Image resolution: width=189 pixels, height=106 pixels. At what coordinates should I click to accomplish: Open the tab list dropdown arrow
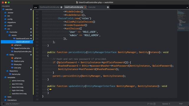click(187, 8)
